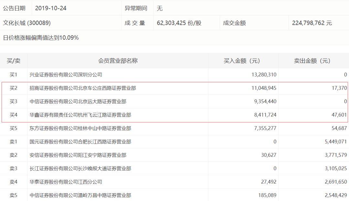Select turnover amount 224,798,762 元
Viewport: 349px width, 201px height.
click(312, 23)
